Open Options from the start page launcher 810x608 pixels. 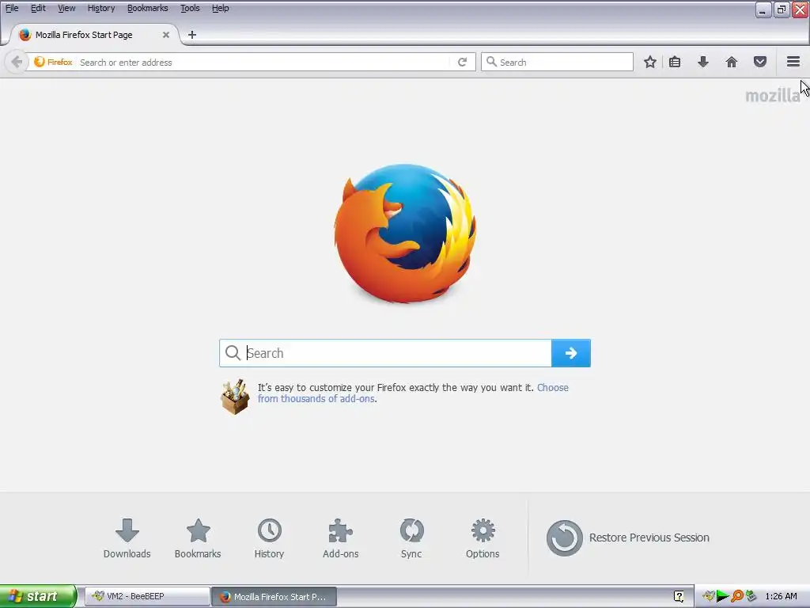pyautogui.click(x=483, y=538)
